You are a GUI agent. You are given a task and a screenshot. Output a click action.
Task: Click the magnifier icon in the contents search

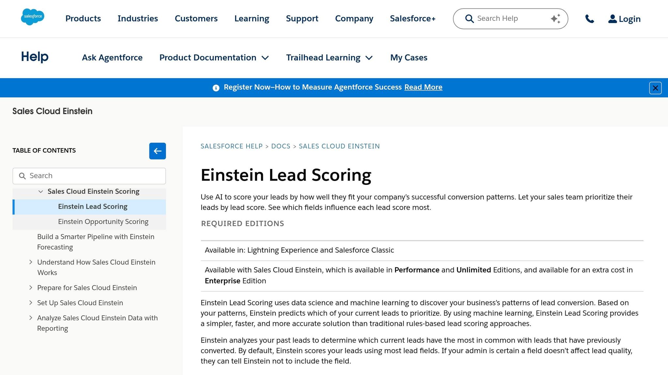[x=22, y=176]
